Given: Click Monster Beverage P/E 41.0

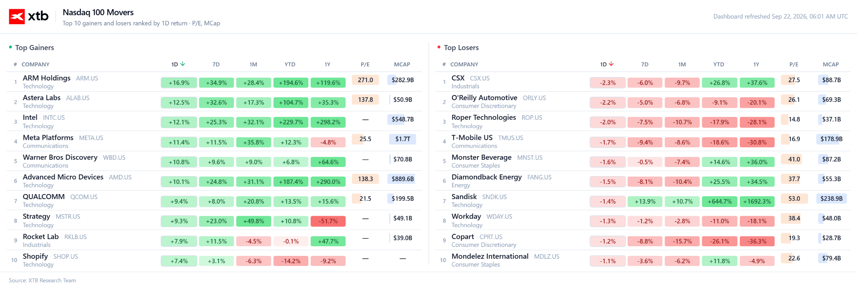Looking at the screenshot, I should (794, 159).
